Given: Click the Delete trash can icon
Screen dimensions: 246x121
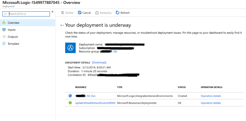Looking at the screenshot, I should (x=62, y=13).
